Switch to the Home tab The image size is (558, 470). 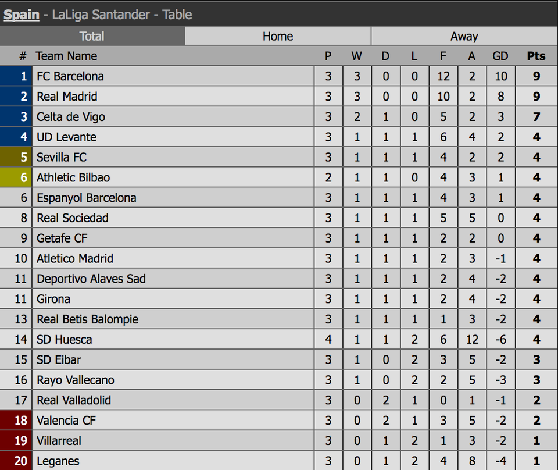coord(278,36)
